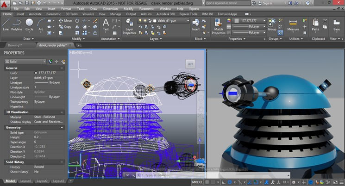This screenshot has width=345, height=186.
Task: Activate the Copy command in Modify
Action: coord(65,27)
